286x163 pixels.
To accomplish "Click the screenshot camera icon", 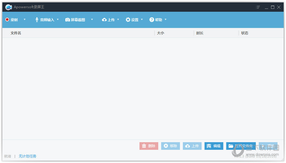I will point(68,20).
